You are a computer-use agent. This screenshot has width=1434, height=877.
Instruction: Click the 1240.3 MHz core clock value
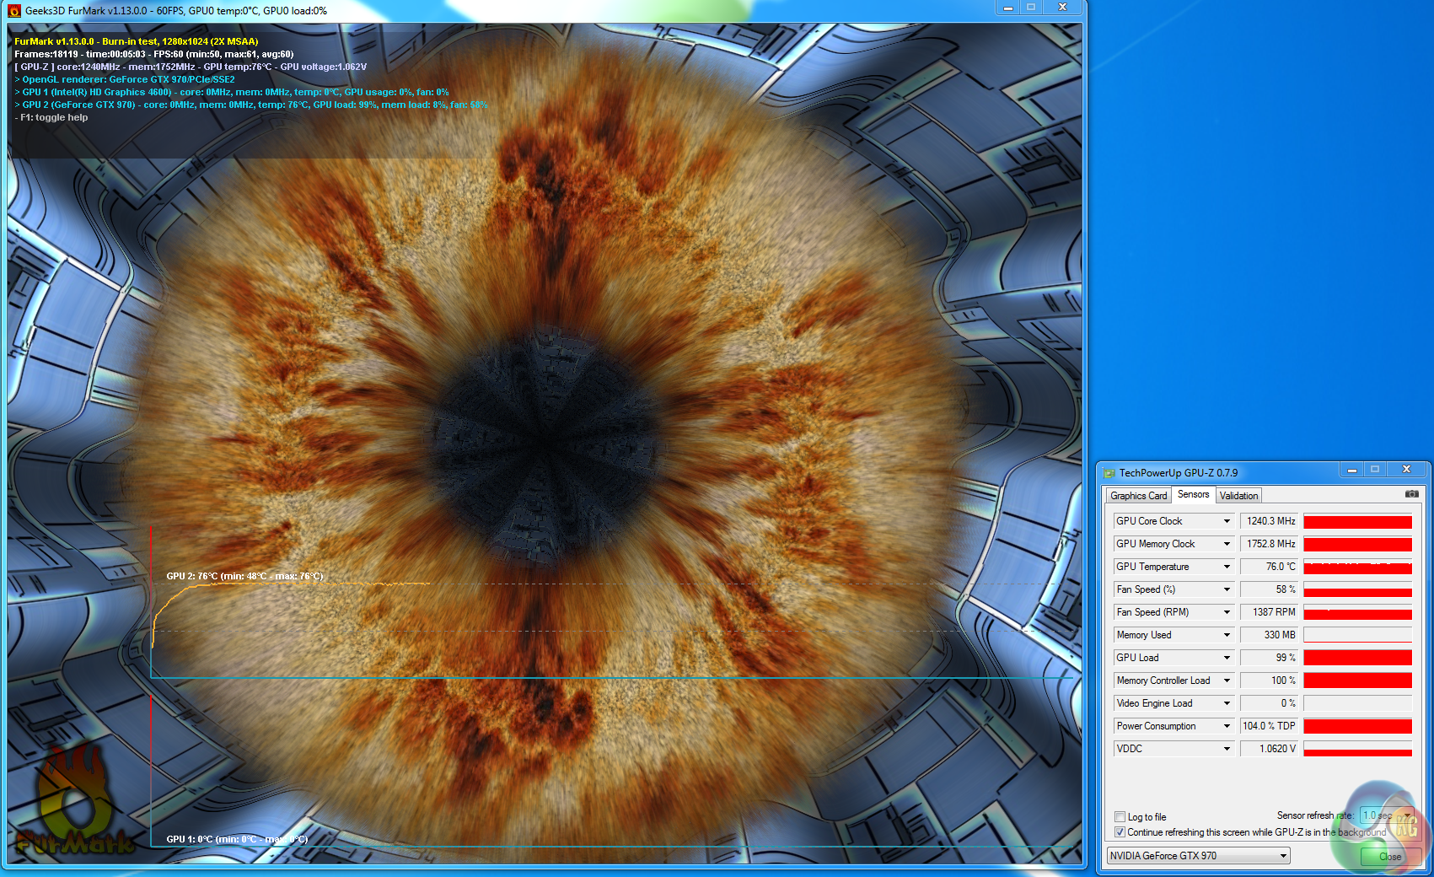point(1269,521)
